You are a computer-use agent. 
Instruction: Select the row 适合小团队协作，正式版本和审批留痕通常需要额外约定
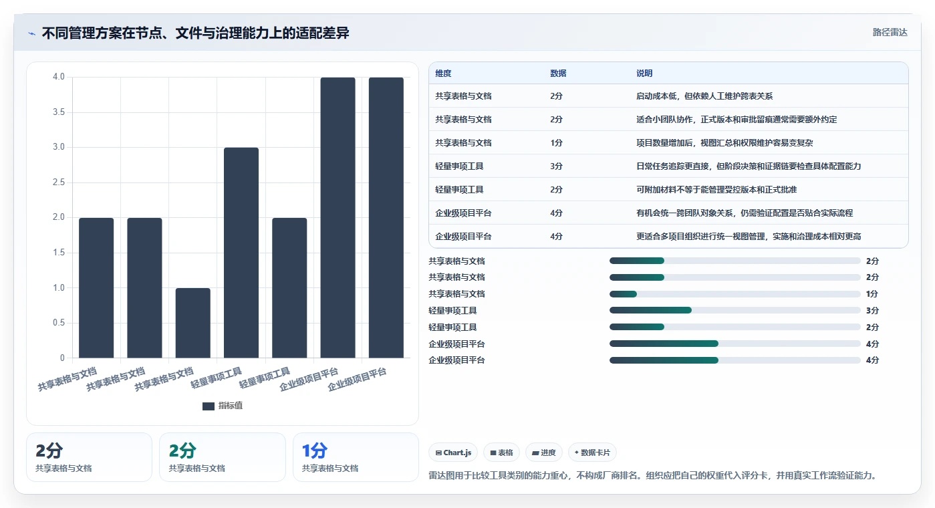point(668,120)
